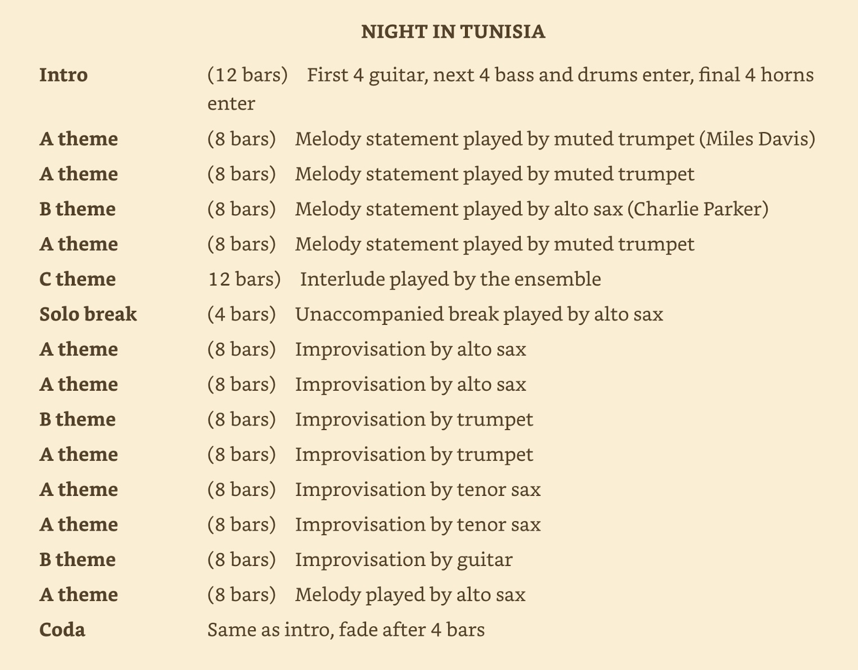Select the first A theme label
Screen dimensions: 858x670
(79, 139)
